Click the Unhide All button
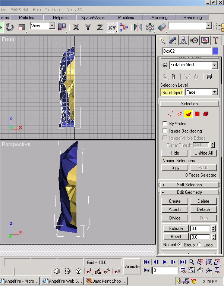The image size is (224, 286). click(x=204, y=153)
